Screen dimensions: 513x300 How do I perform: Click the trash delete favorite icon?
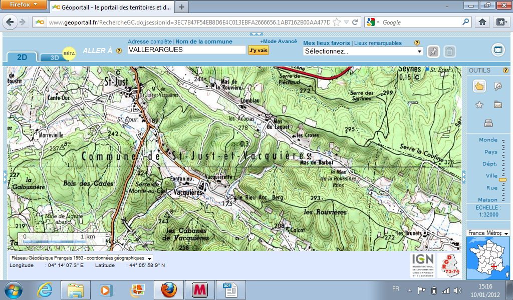click(x=450, y=51)
